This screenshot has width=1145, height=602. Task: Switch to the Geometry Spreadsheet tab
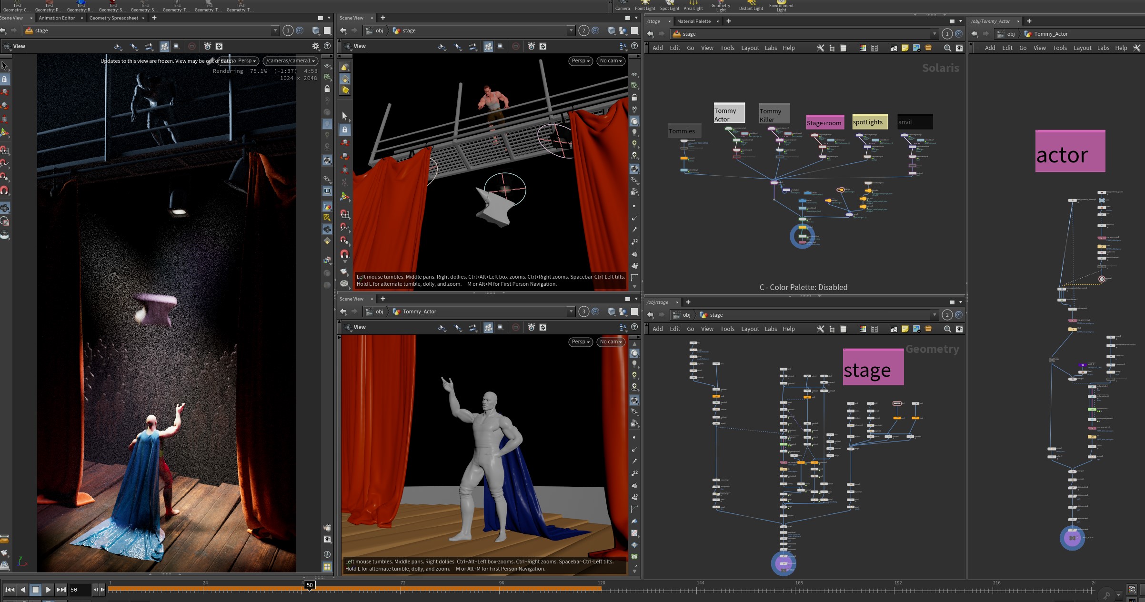pos(114,18)
